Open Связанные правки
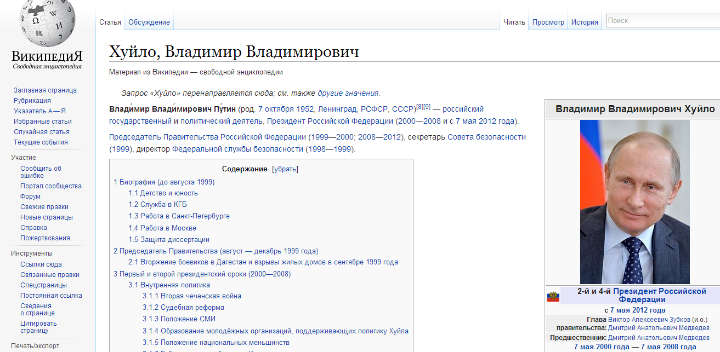The width and height of the screenshot is (720, 352). coord(50,275)
